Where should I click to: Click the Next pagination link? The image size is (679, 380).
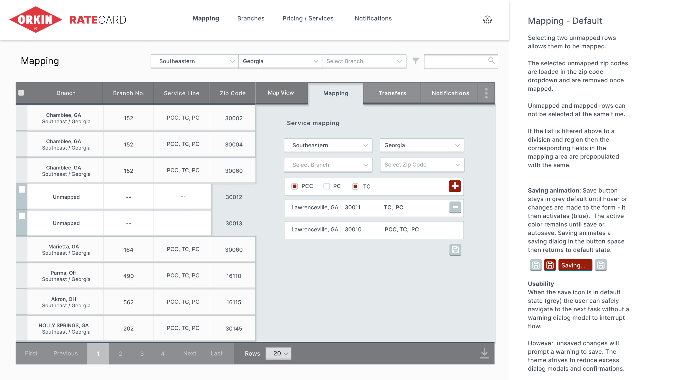coord(190,353)
